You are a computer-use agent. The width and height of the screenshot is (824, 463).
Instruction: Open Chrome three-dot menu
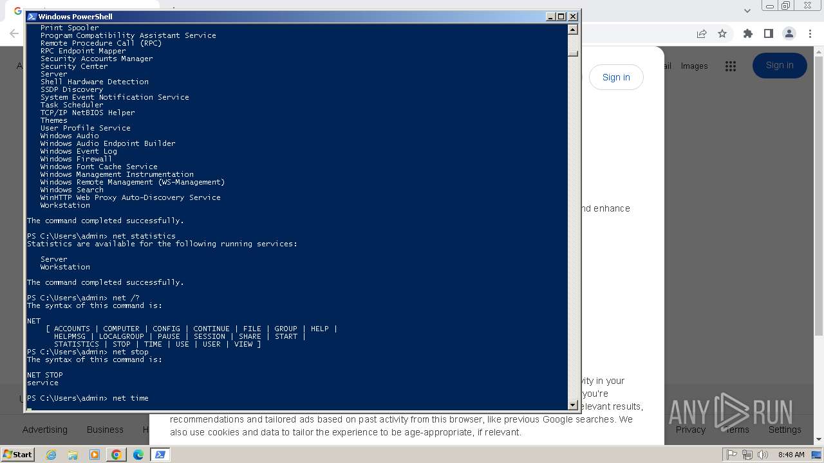(809, 33)
